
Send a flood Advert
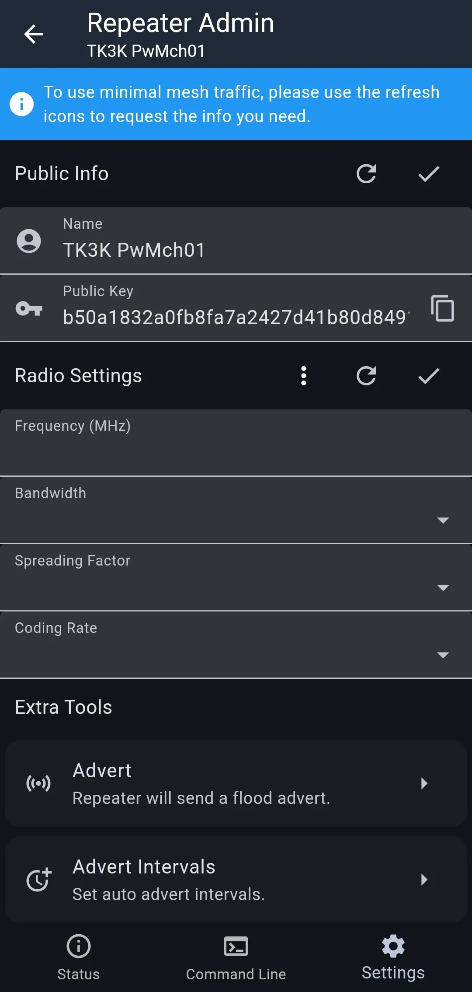[236, 783]
